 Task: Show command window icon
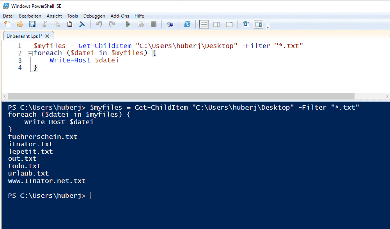[x=246, y=24]
